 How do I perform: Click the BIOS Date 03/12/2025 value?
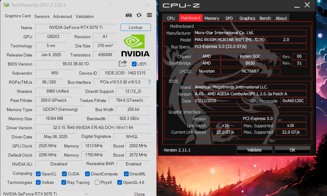point(220,101)
